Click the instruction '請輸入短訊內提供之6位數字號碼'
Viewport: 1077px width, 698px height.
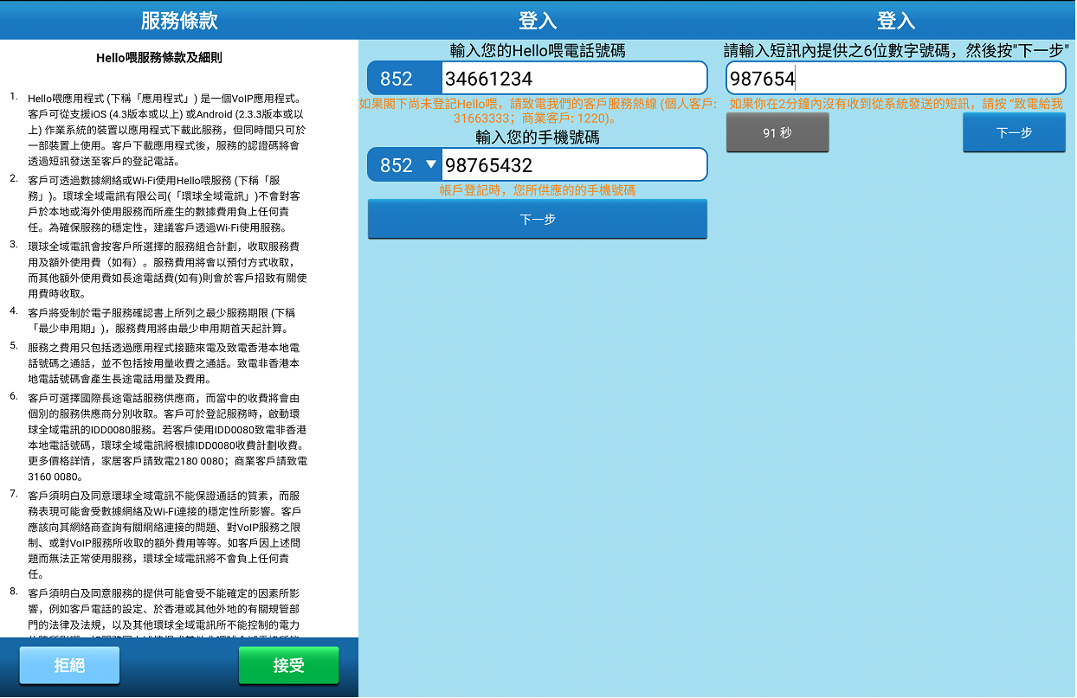pos(896,50)
